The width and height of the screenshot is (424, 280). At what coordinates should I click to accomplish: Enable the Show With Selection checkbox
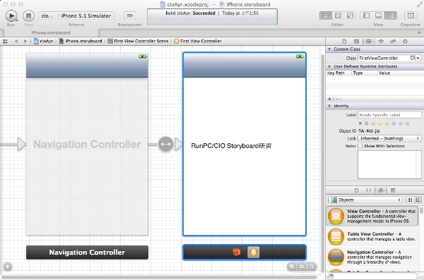click(360, 146)
